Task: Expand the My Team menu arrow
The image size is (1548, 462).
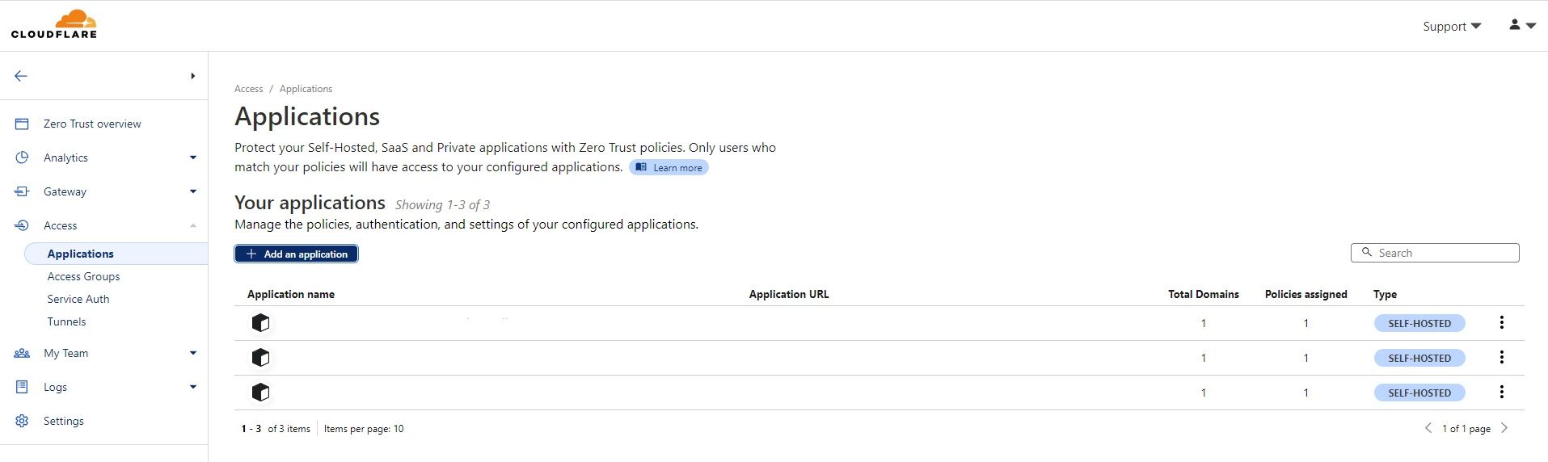Action: 192,353
